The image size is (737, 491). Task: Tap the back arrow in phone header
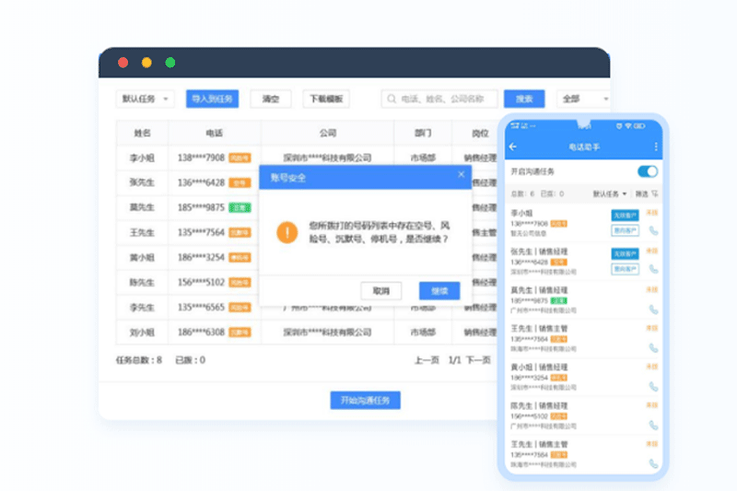tap(513, 147)
